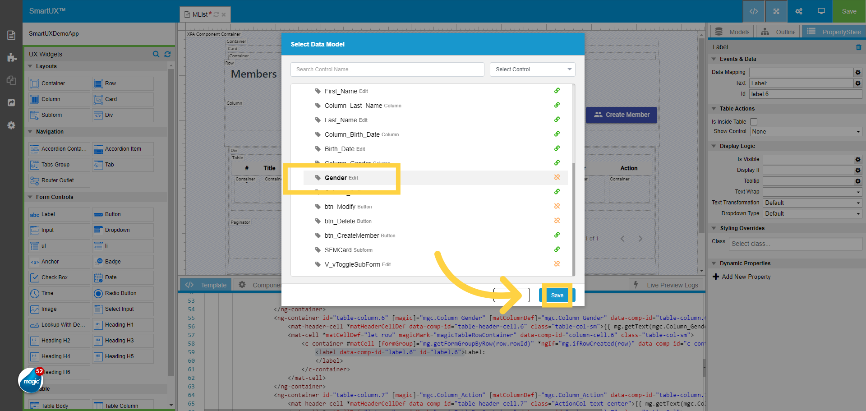Toggle the link icon beside btn_Modify
Viewport: 866px width, 411px height.
[x=557, y=206]
